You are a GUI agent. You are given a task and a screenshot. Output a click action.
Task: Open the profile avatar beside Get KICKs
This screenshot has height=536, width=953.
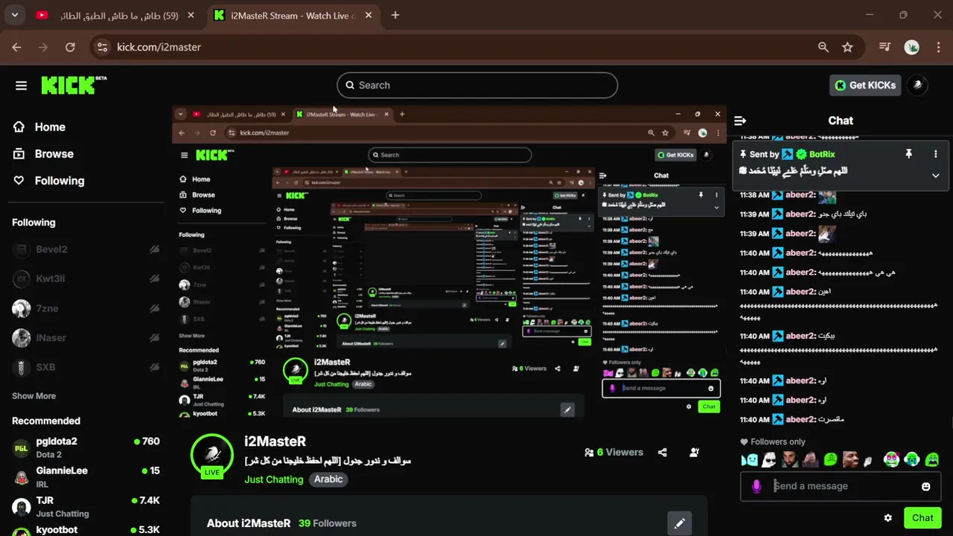coord(917,85)
